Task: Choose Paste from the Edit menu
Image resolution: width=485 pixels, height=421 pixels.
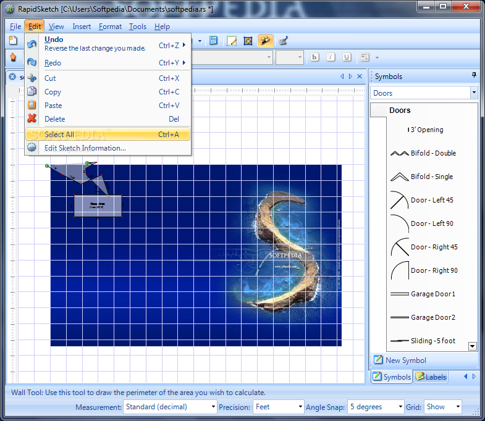Action: (x=108, y=106)
